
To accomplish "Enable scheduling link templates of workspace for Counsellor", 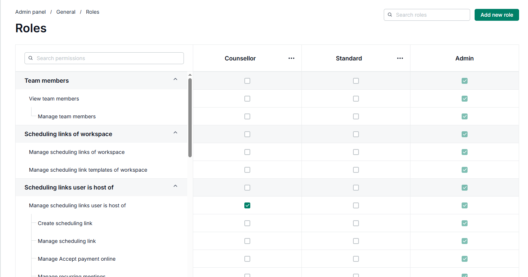I will click(x=247, y=170).
